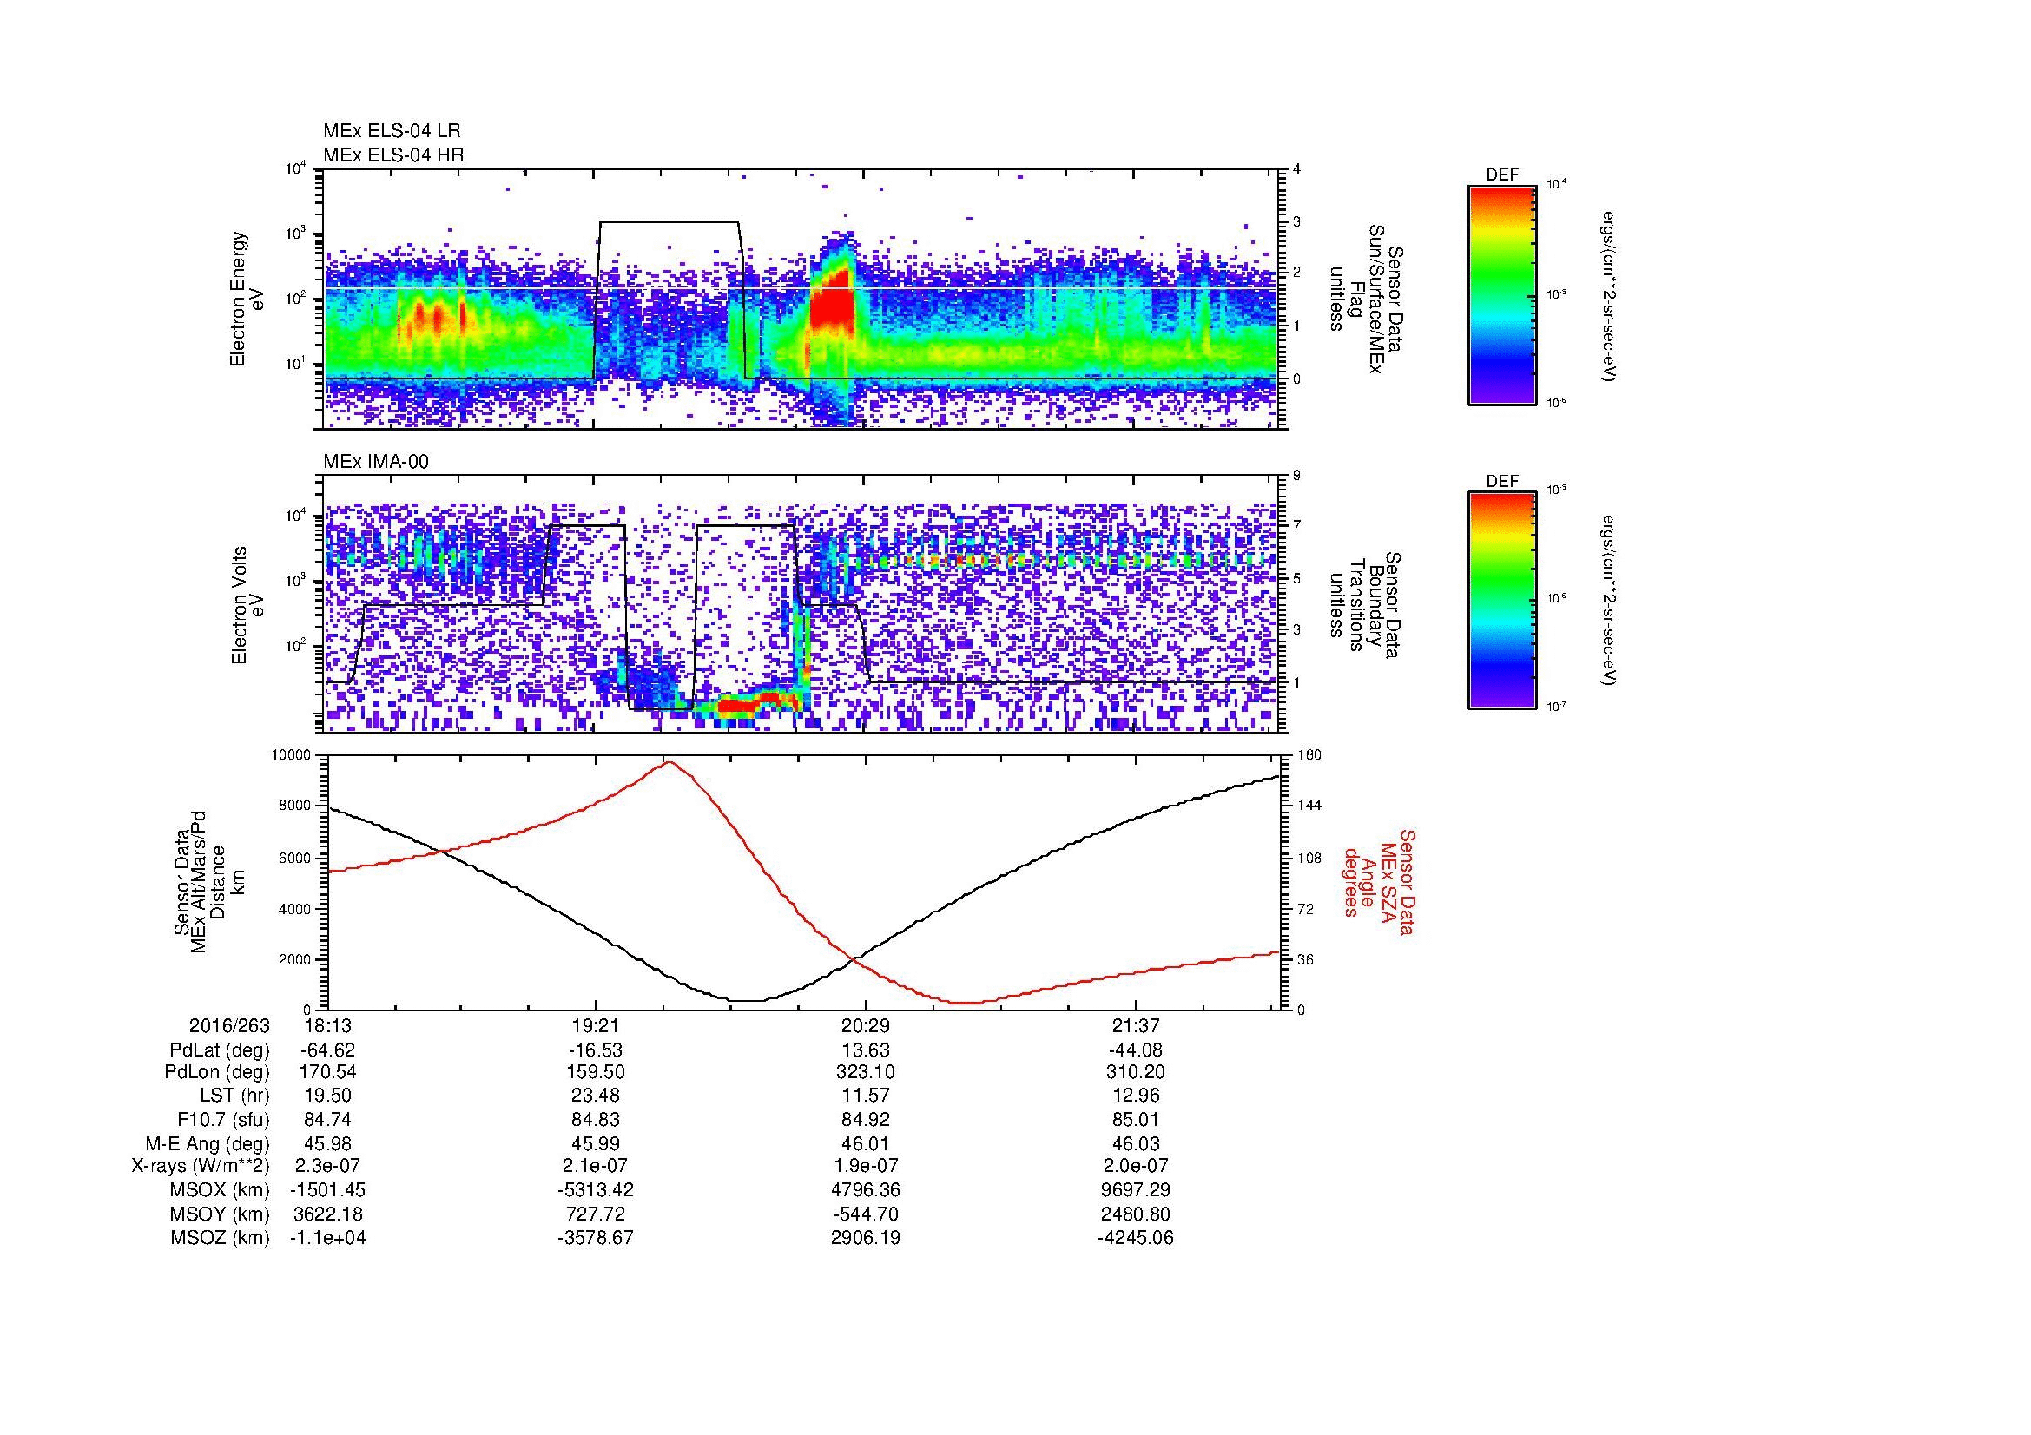Viewport: 2031px width, 1435px height.
Task: Click the MSOY value 3622.18
Action: click(327, 1214)
